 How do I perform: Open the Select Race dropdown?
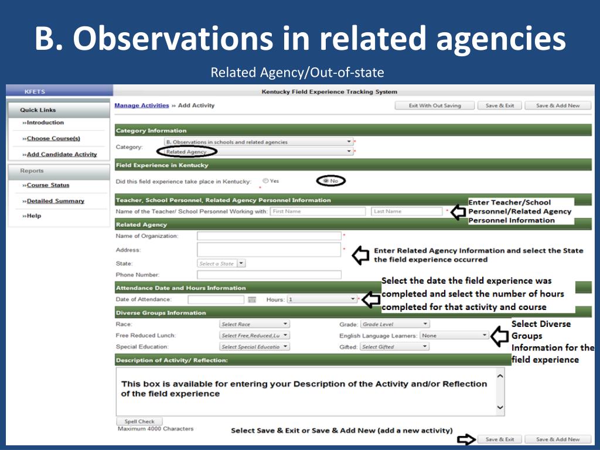pyautogui.click(x=254, y=324)
